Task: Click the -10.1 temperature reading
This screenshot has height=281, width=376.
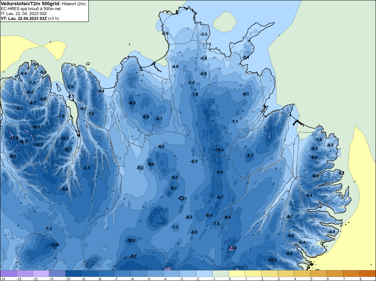Action: (x=64, y=139)
